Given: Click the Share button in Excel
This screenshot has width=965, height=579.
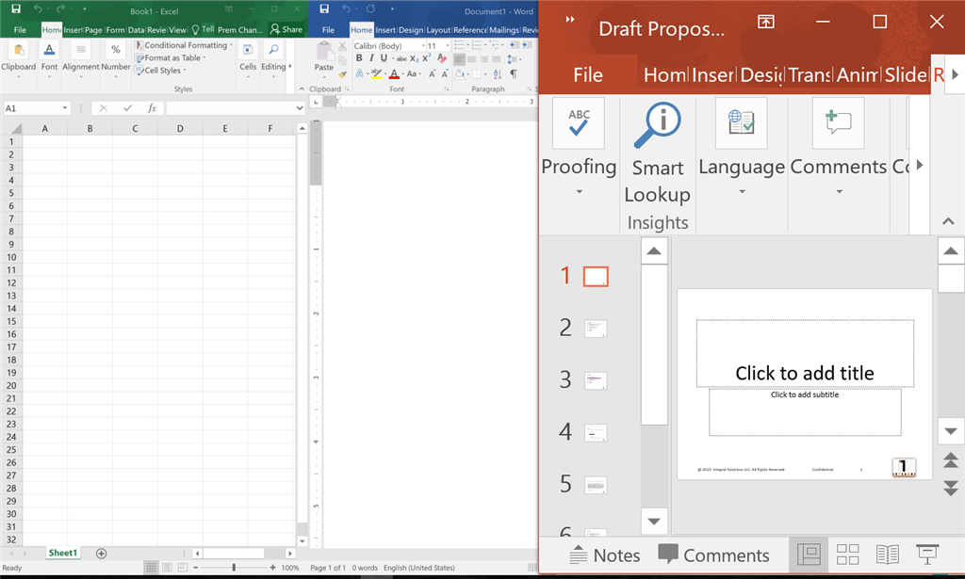Looking at the screenshot, I should click(x=286, y=29).
